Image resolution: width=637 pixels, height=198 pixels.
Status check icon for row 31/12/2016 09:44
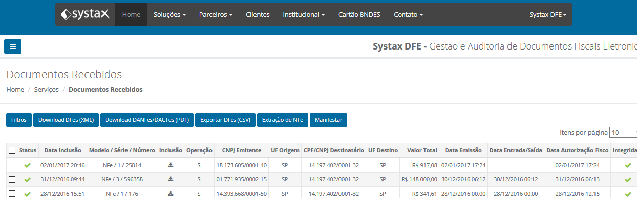tap(28, 179)
